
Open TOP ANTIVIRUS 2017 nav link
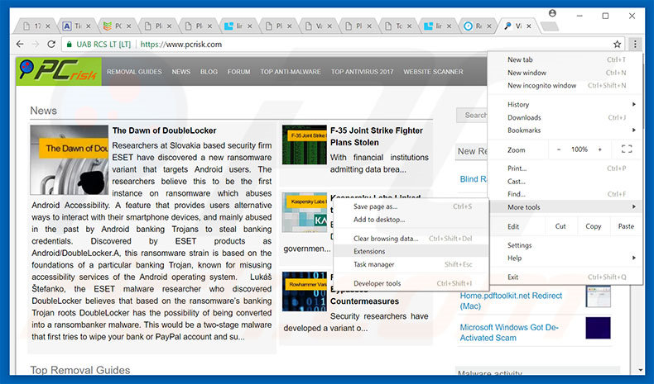(362, 72)
